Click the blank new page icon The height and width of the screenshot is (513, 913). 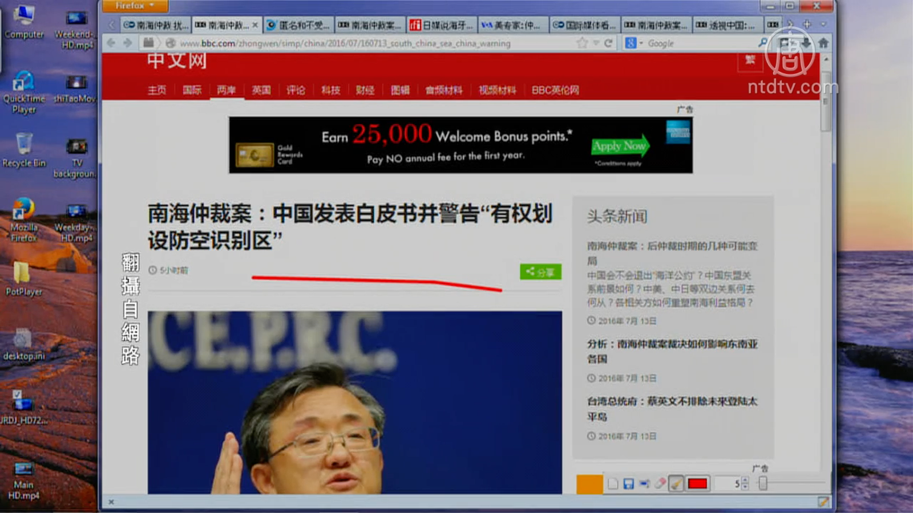613,483
